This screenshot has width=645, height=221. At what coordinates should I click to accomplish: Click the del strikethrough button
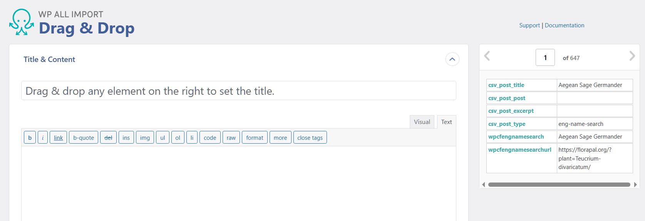click(x=108, y=137)
